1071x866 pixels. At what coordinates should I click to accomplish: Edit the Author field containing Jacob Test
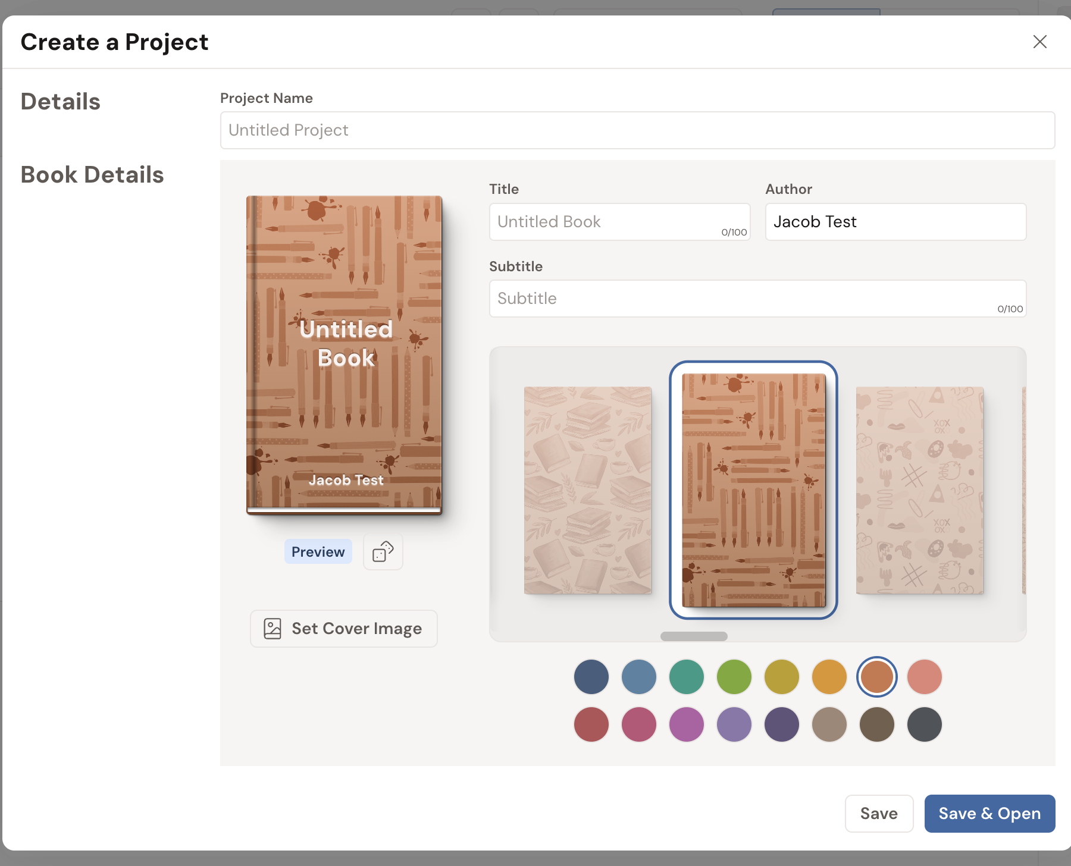(x=895, y=222)
